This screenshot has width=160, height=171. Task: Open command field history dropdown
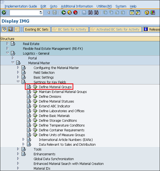[x=41, y=13]
